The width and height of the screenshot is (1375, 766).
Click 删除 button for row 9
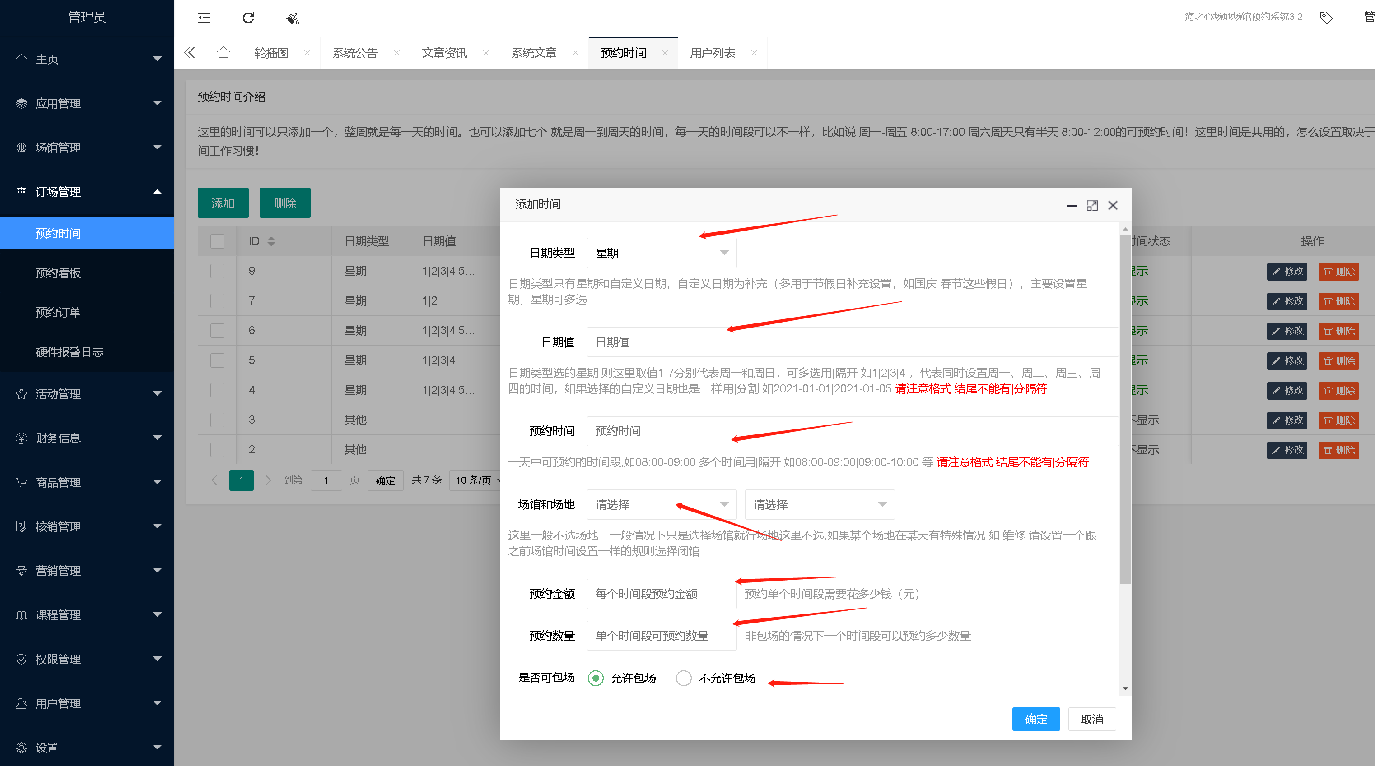coord(1339,272)
